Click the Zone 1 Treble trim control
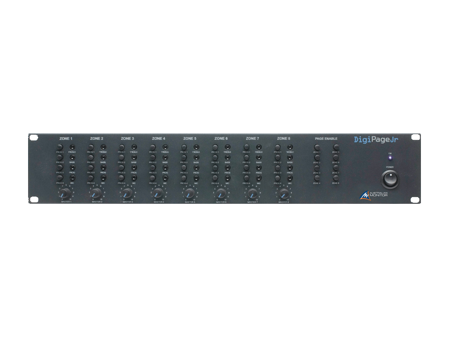 click(72, 147)
